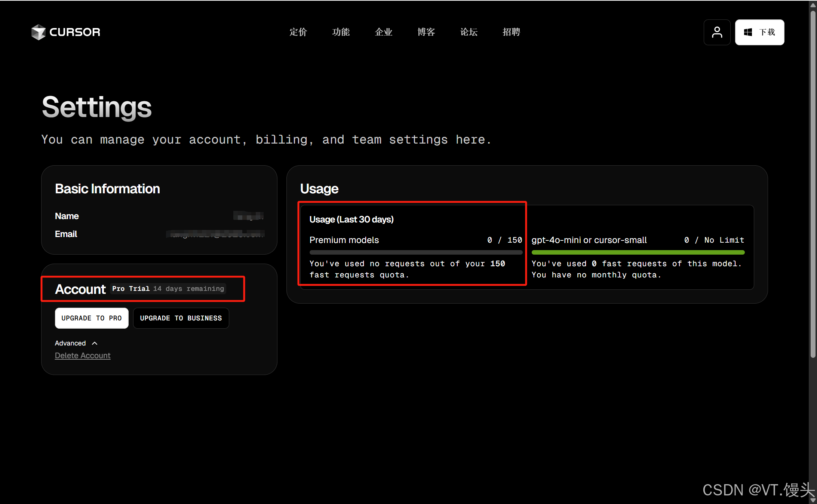Open the user account profile icon

coord(717,32)
